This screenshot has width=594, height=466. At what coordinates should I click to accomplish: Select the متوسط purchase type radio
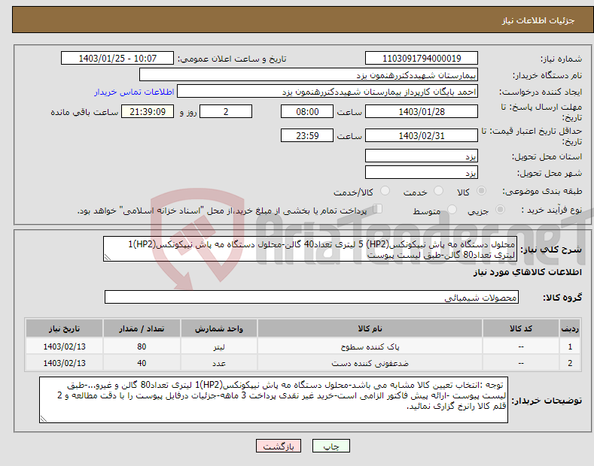point(452,210)
